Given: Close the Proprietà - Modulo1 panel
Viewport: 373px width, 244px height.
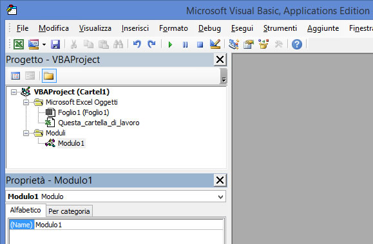Looking at the screenshot, I should (x=220, y=180).
